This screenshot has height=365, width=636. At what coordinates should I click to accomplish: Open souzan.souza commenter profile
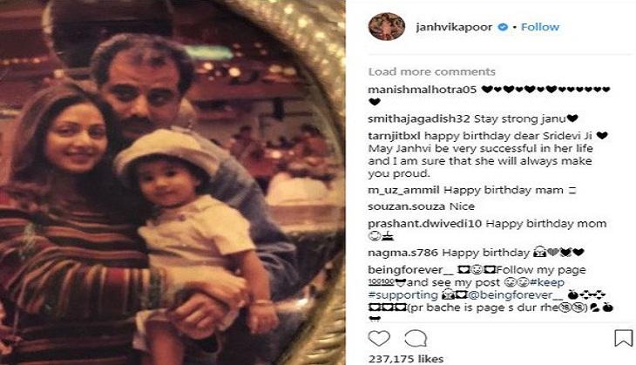point(406,206)
